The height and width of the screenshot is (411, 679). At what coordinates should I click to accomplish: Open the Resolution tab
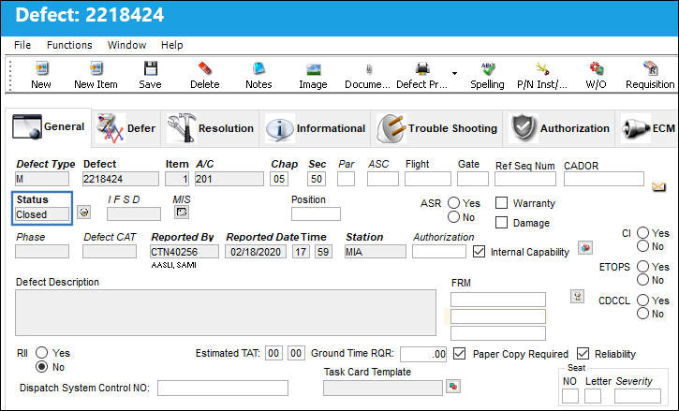point(210,128)
